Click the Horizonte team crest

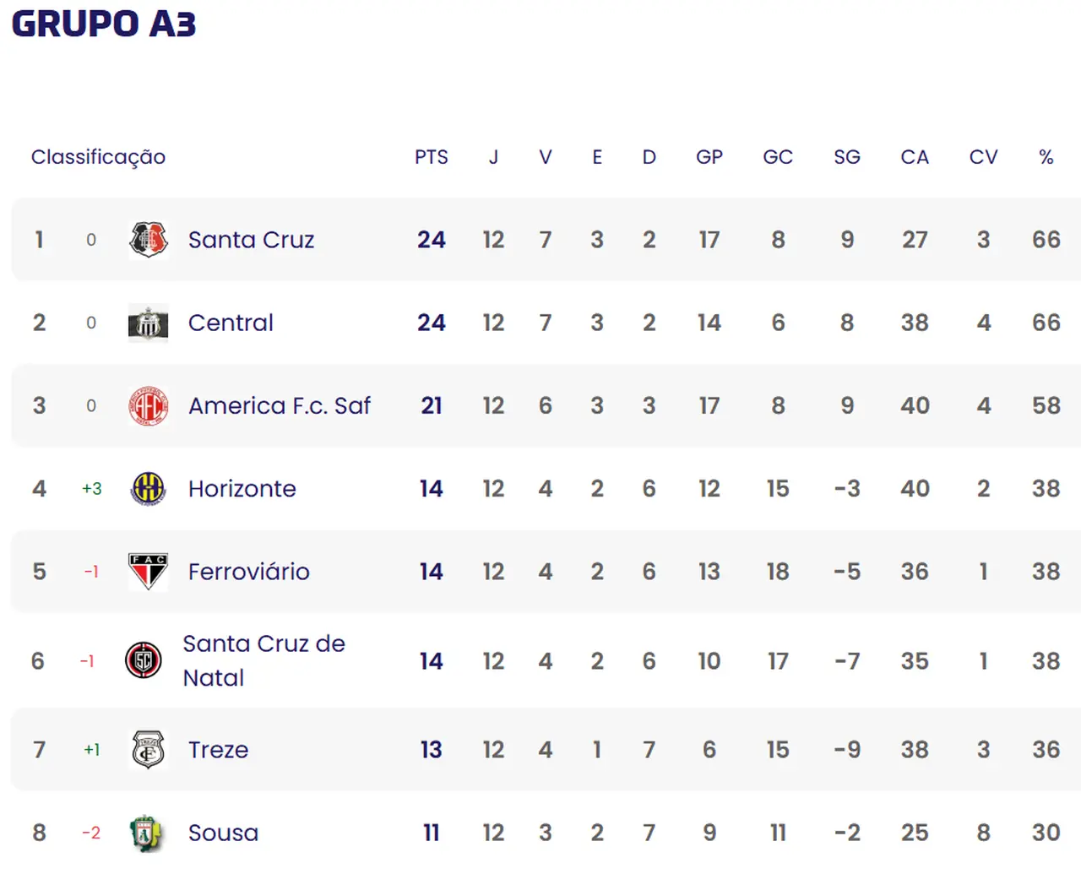pyautogui.click(x=149, y=489)
